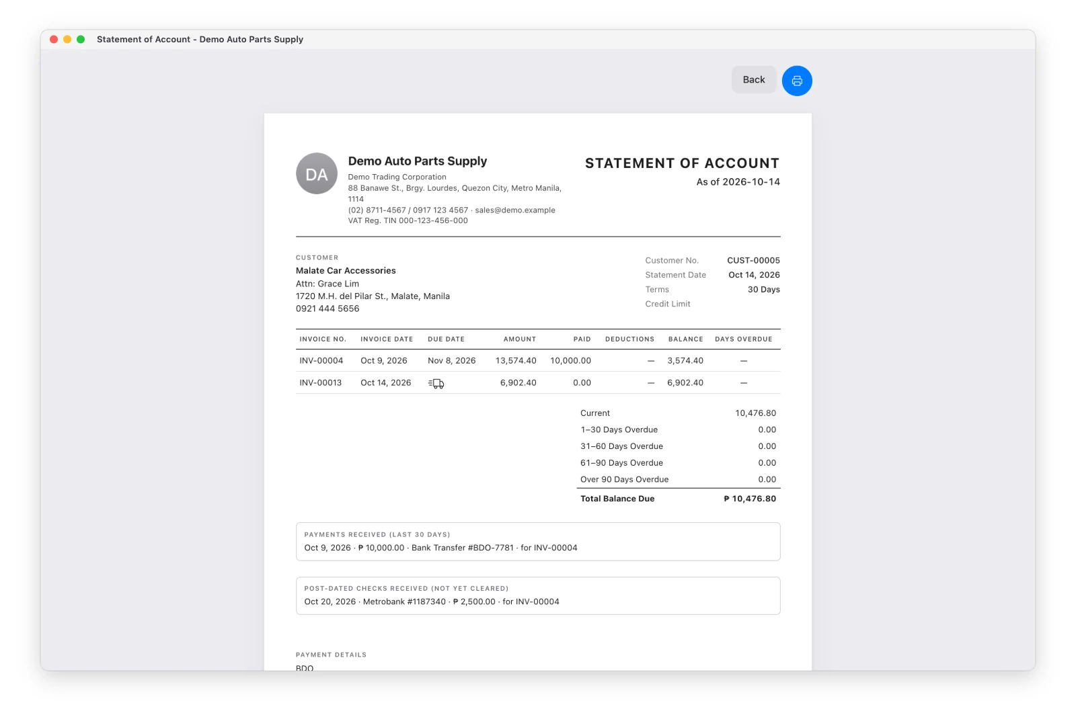This screenshot has height=701, width=1076.
Task: Click the Back button
Action: click(754, 79)
